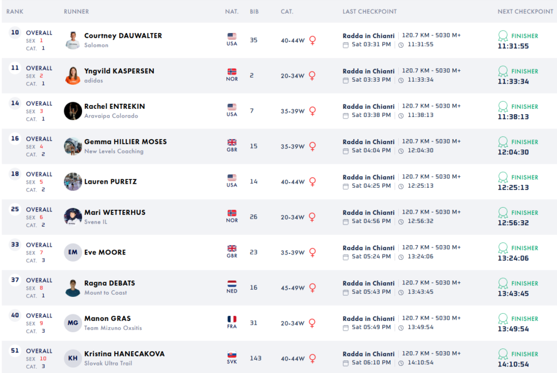Open Yngvild Kaspersen's avatar picture

73,76
